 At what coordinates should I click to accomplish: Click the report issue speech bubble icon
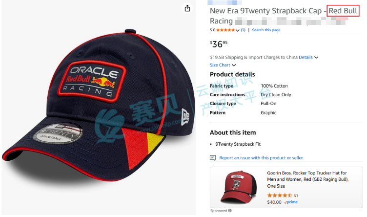tap(213, 158)
